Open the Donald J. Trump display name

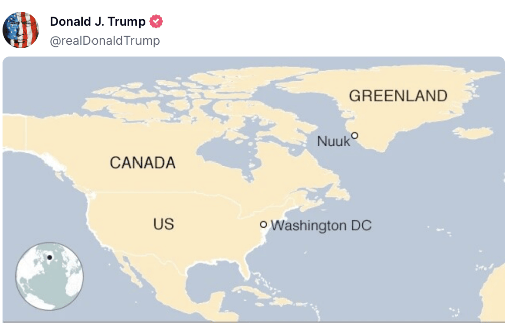point(97,22)
